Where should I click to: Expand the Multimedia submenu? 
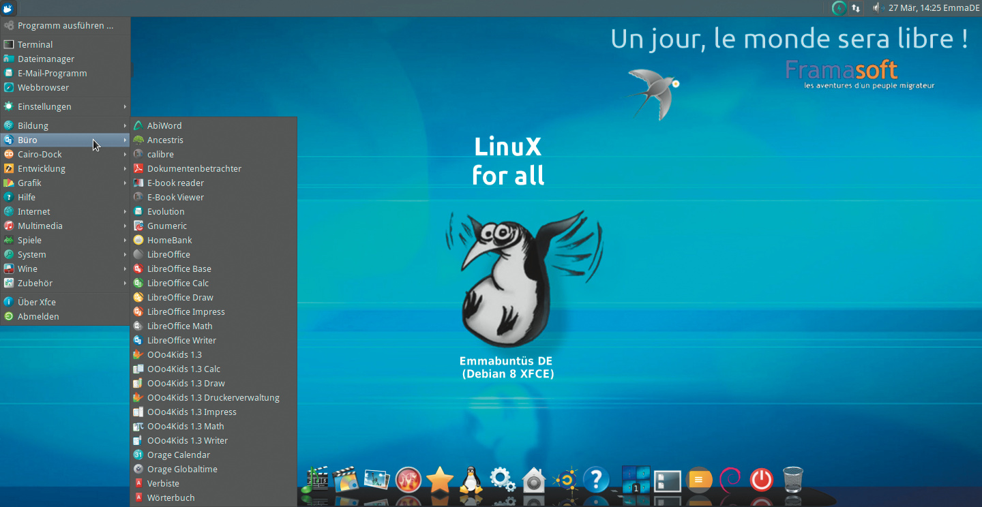point(65,226)
